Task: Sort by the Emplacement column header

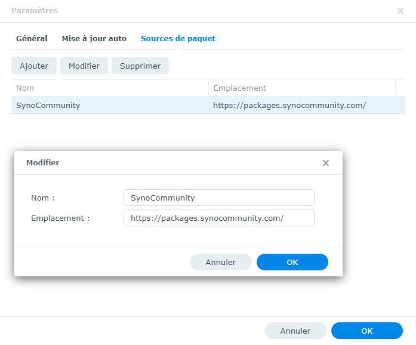Action: (x=302, y=88)
